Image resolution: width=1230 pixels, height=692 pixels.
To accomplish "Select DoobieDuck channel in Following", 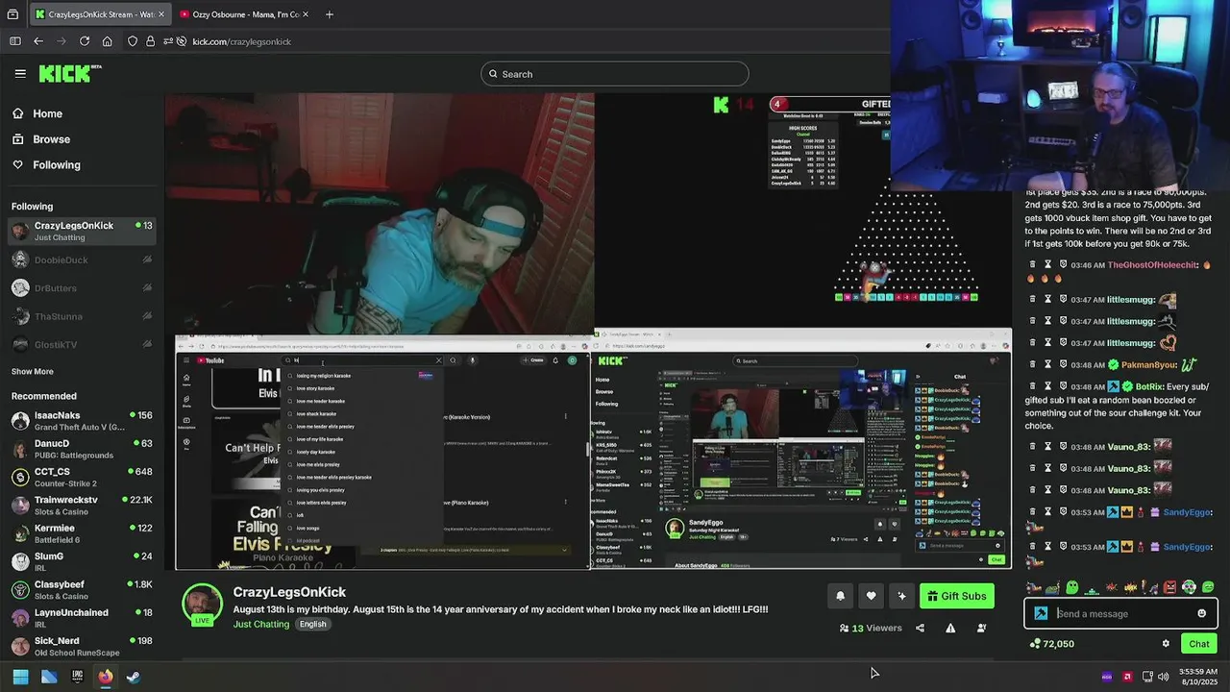I will tap(82, 259).
